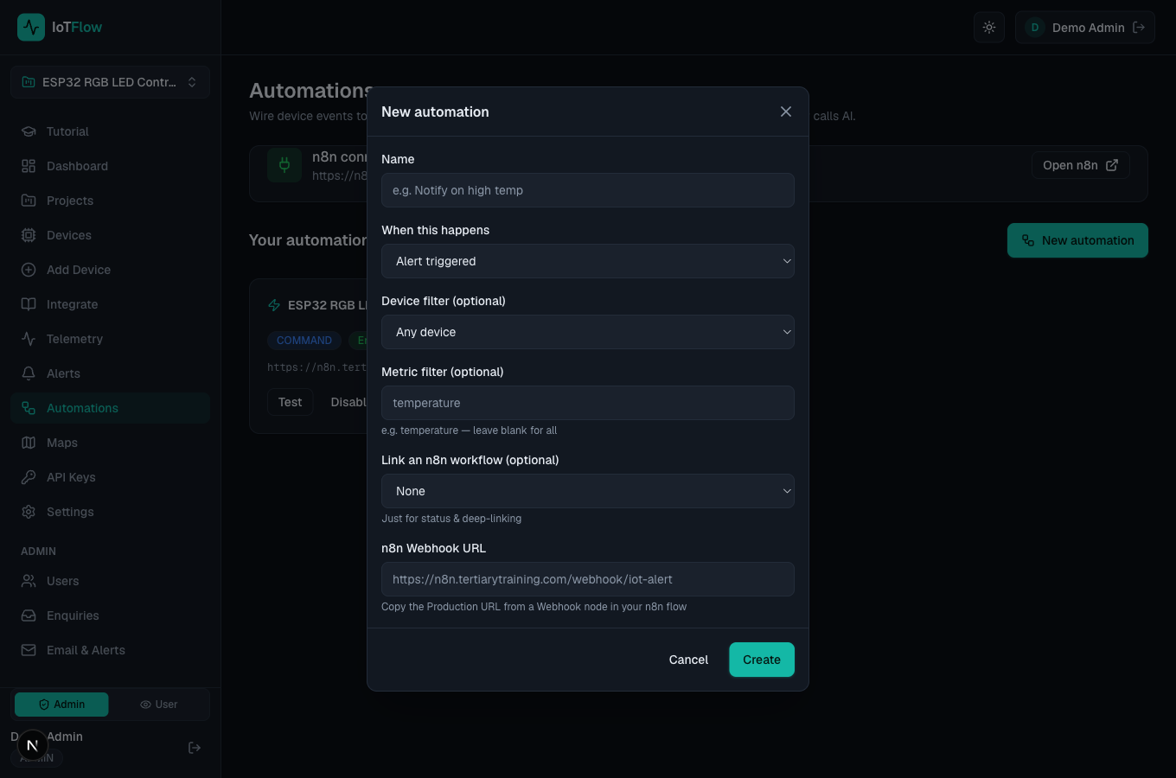
Task: Click the Email & Alerts envelope icon
Action: pyautogui.click(x=29, y=650)
